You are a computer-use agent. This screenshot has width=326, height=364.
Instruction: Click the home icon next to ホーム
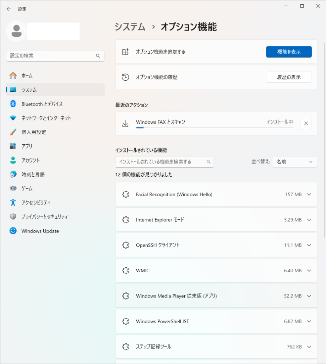[13, 75]
